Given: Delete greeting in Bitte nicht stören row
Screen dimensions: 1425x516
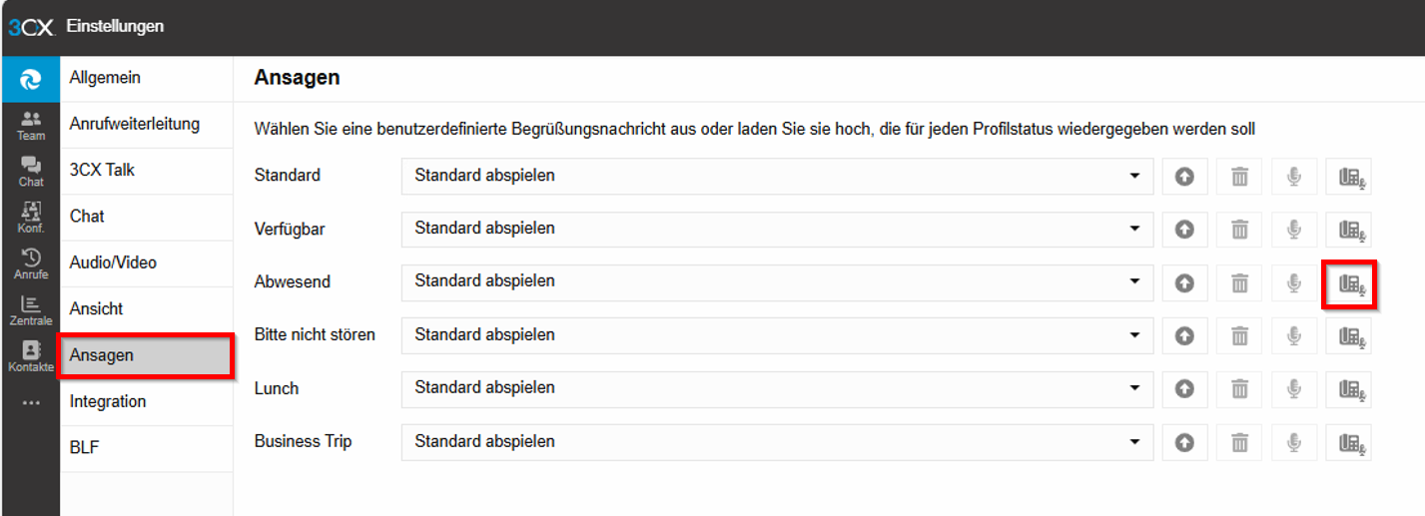Looking at the screenshot, I should tap(1239, 335).
